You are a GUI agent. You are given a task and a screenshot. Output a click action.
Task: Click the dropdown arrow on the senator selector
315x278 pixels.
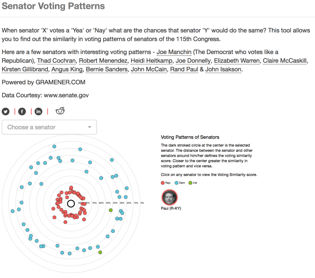[90, 127]
